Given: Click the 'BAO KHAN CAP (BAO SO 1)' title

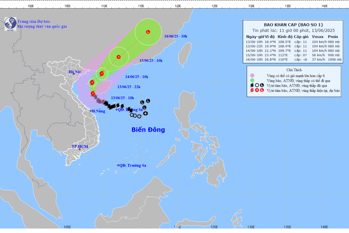Looking at the screenshot, I should tap(294, 24).
